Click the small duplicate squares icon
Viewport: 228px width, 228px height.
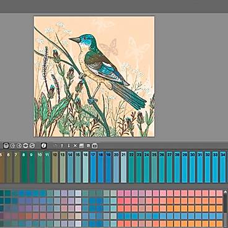pos(88,146)
